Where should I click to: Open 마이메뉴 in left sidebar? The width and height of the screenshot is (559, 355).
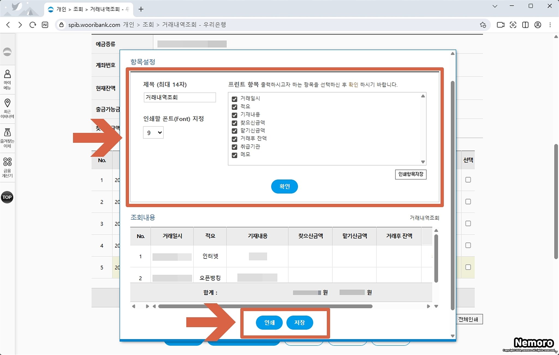pos(7,79)
